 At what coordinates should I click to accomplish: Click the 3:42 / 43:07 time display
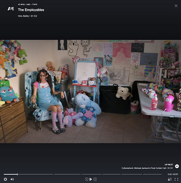pyautogui.click(x=173, y=174)
